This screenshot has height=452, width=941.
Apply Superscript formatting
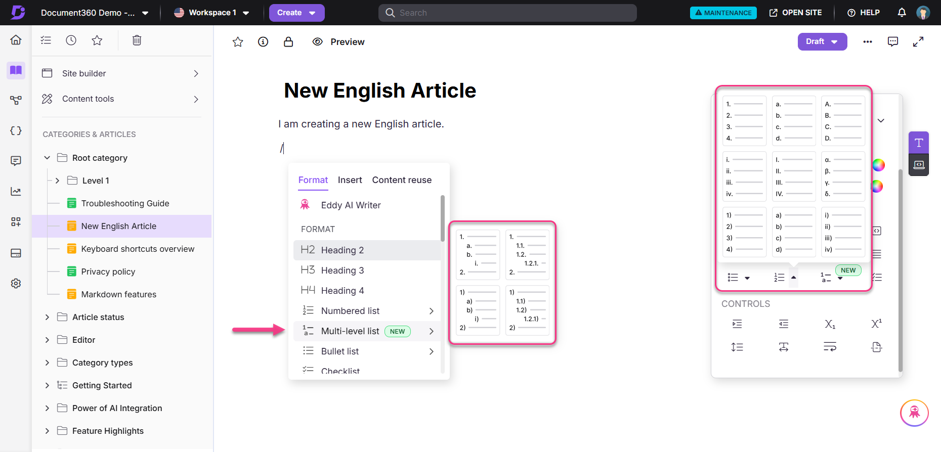pos(876,324)
